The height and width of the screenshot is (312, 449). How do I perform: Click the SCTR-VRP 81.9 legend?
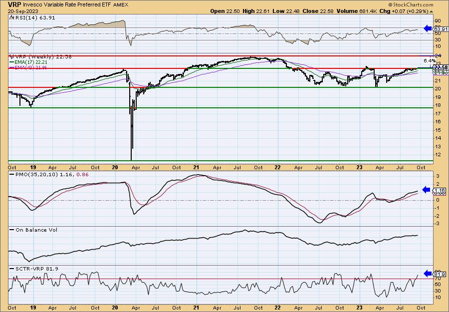pos(34,269)
